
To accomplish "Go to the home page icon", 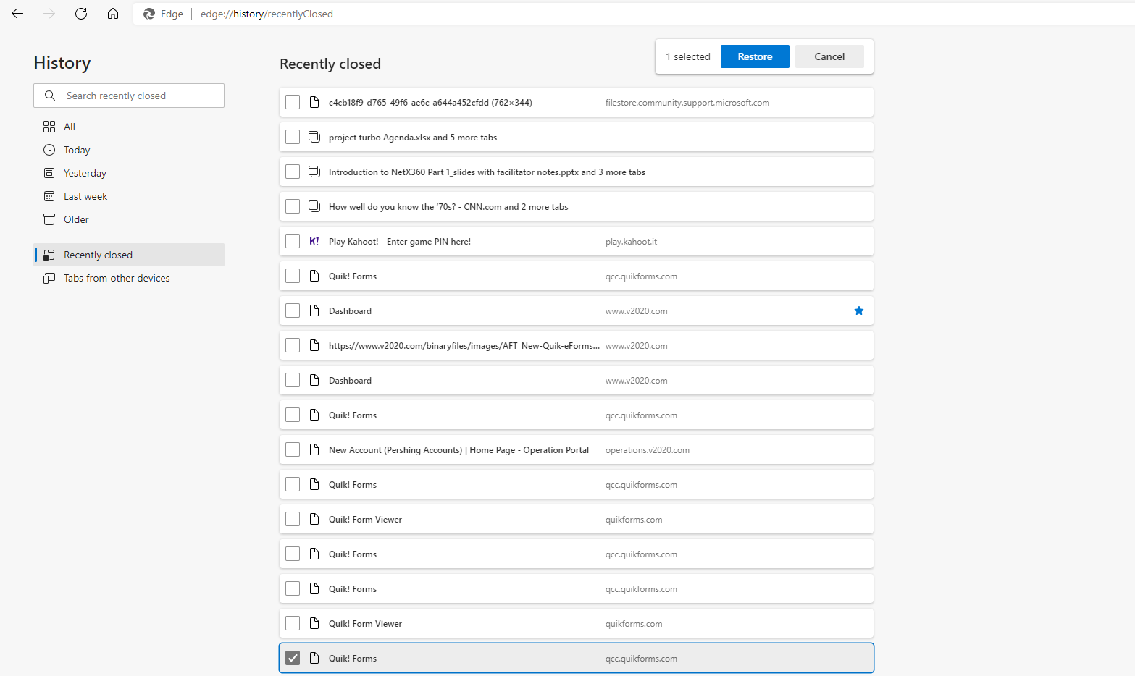I will click(x=113, y=14).
